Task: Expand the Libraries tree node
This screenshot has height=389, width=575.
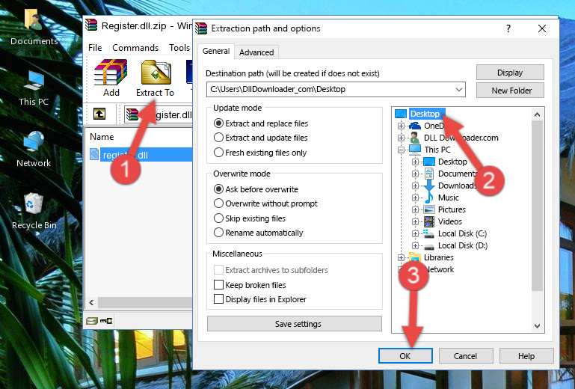Action: point(401,257)
